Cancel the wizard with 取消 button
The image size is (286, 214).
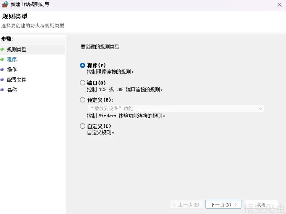(x=261, y=205)
